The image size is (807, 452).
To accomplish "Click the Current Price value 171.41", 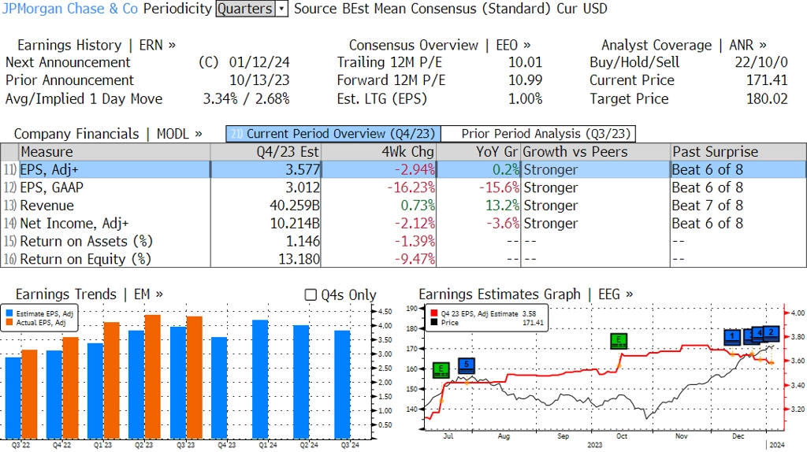I will (x=767, y=81).
